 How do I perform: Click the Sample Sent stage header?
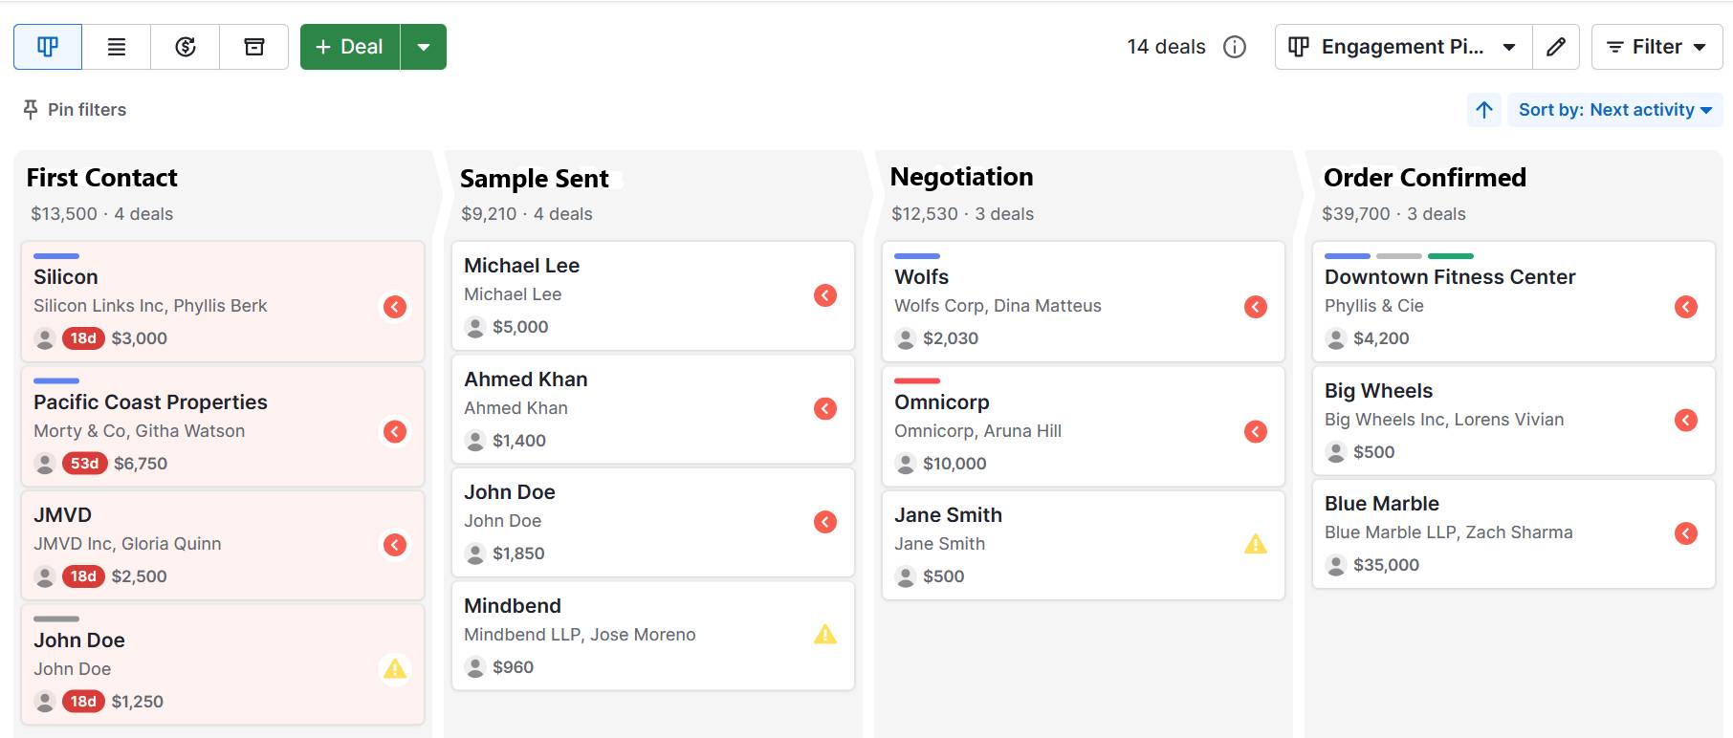534,179
